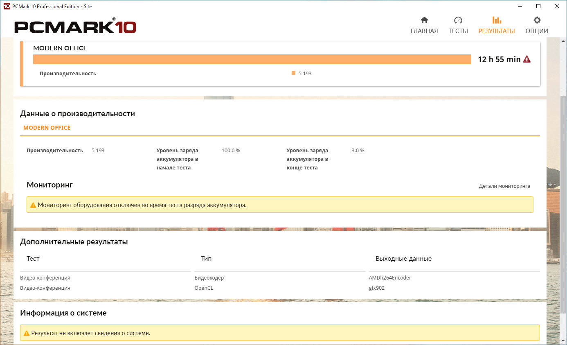Image resolution: width=567 pixels, height=345 pixels.
Task: Click the Уровень заряда аккумулятора в конце теста label
Action: [307, 159]
